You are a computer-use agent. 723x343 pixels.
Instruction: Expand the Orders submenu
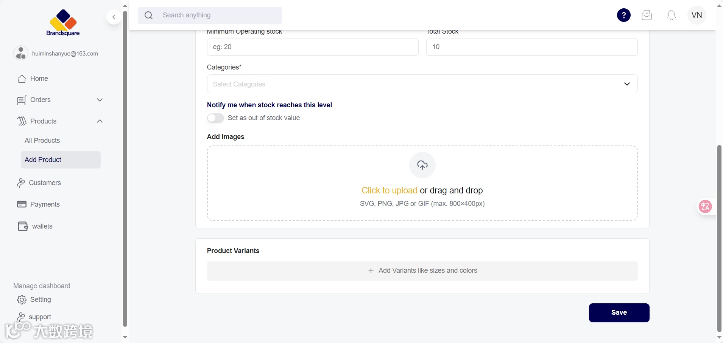pyautogui.click(x=100, y=100)
